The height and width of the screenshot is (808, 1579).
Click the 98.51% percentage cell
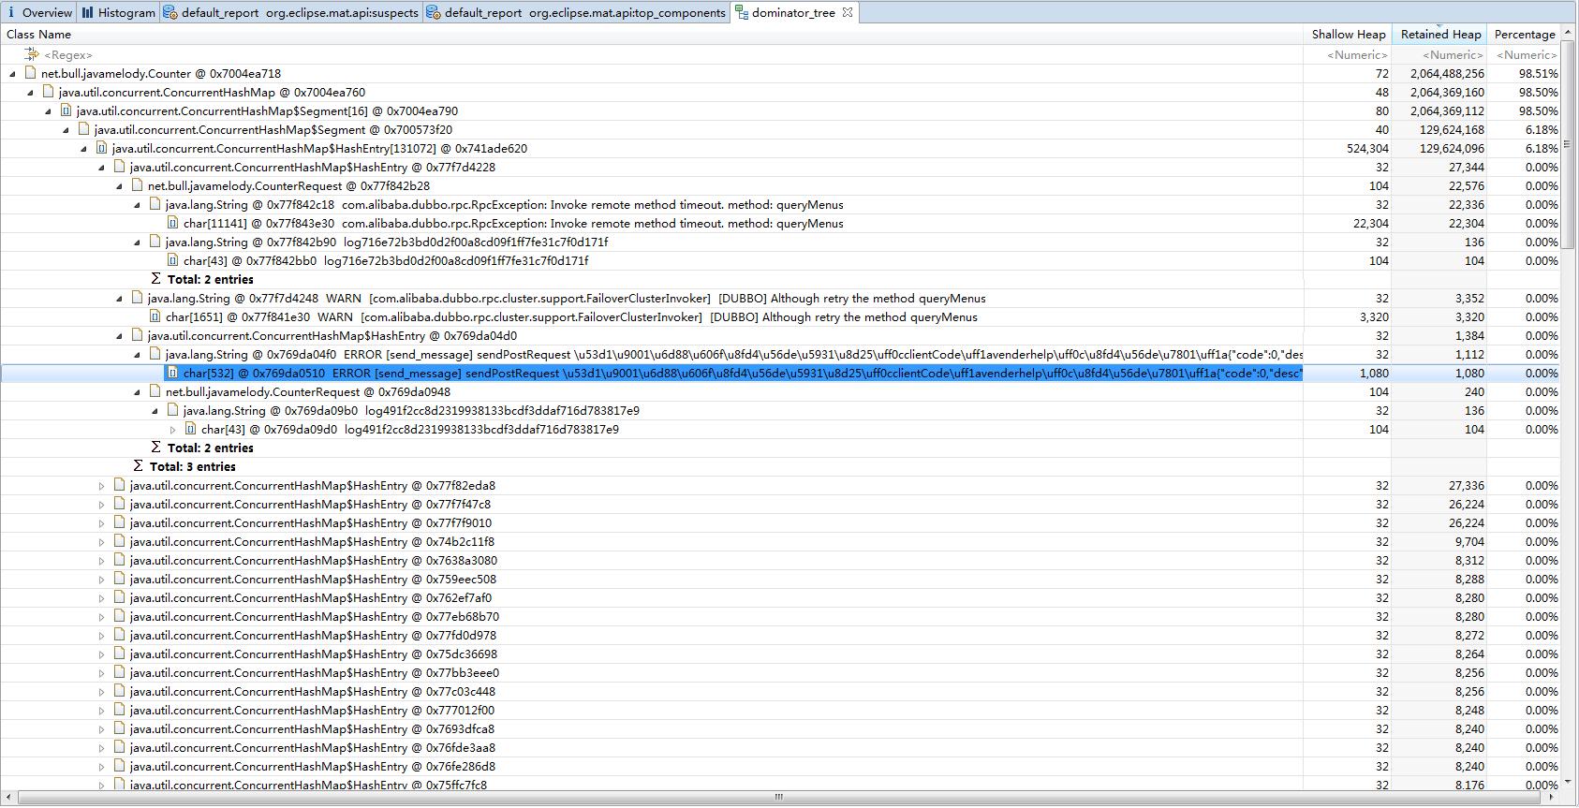click(1539, 73)
